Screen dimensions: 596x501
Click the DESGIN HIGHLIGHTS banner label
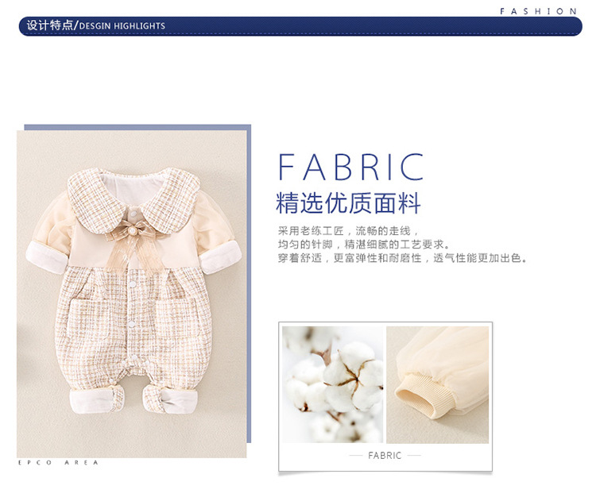tap(122, 26)
